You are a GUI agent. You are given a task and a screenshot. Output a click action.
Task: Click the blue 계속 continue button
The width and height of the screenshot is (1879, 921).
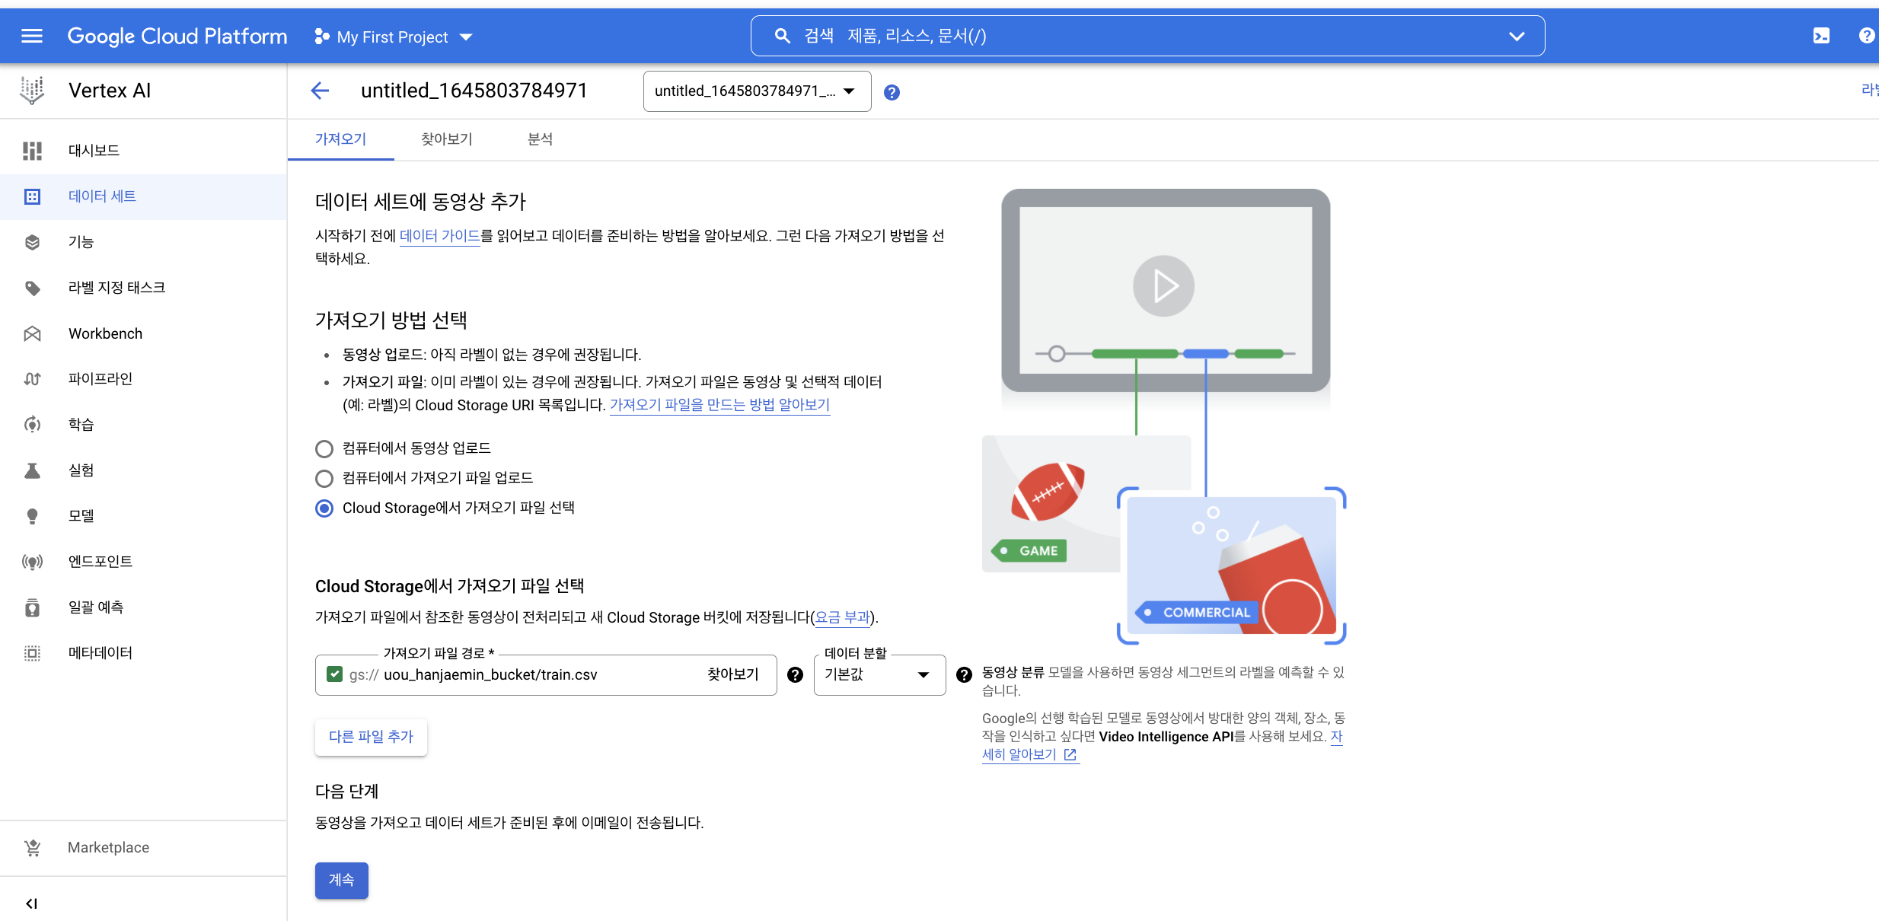[341, 880]
